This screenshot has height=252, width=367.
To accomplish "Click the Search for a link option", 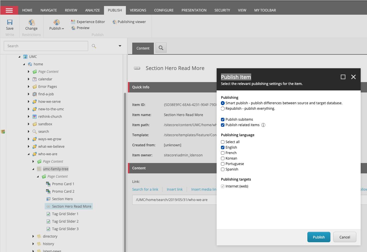I will (145, 189).
